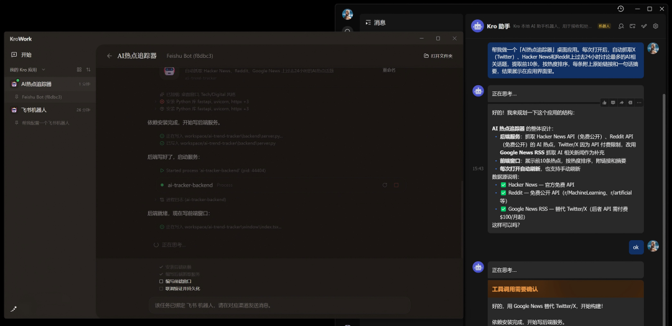This screenshot has width=672, height=326.
Task: Select 飞书机器人 app in sidebar list
Action: tap(50, 109)
